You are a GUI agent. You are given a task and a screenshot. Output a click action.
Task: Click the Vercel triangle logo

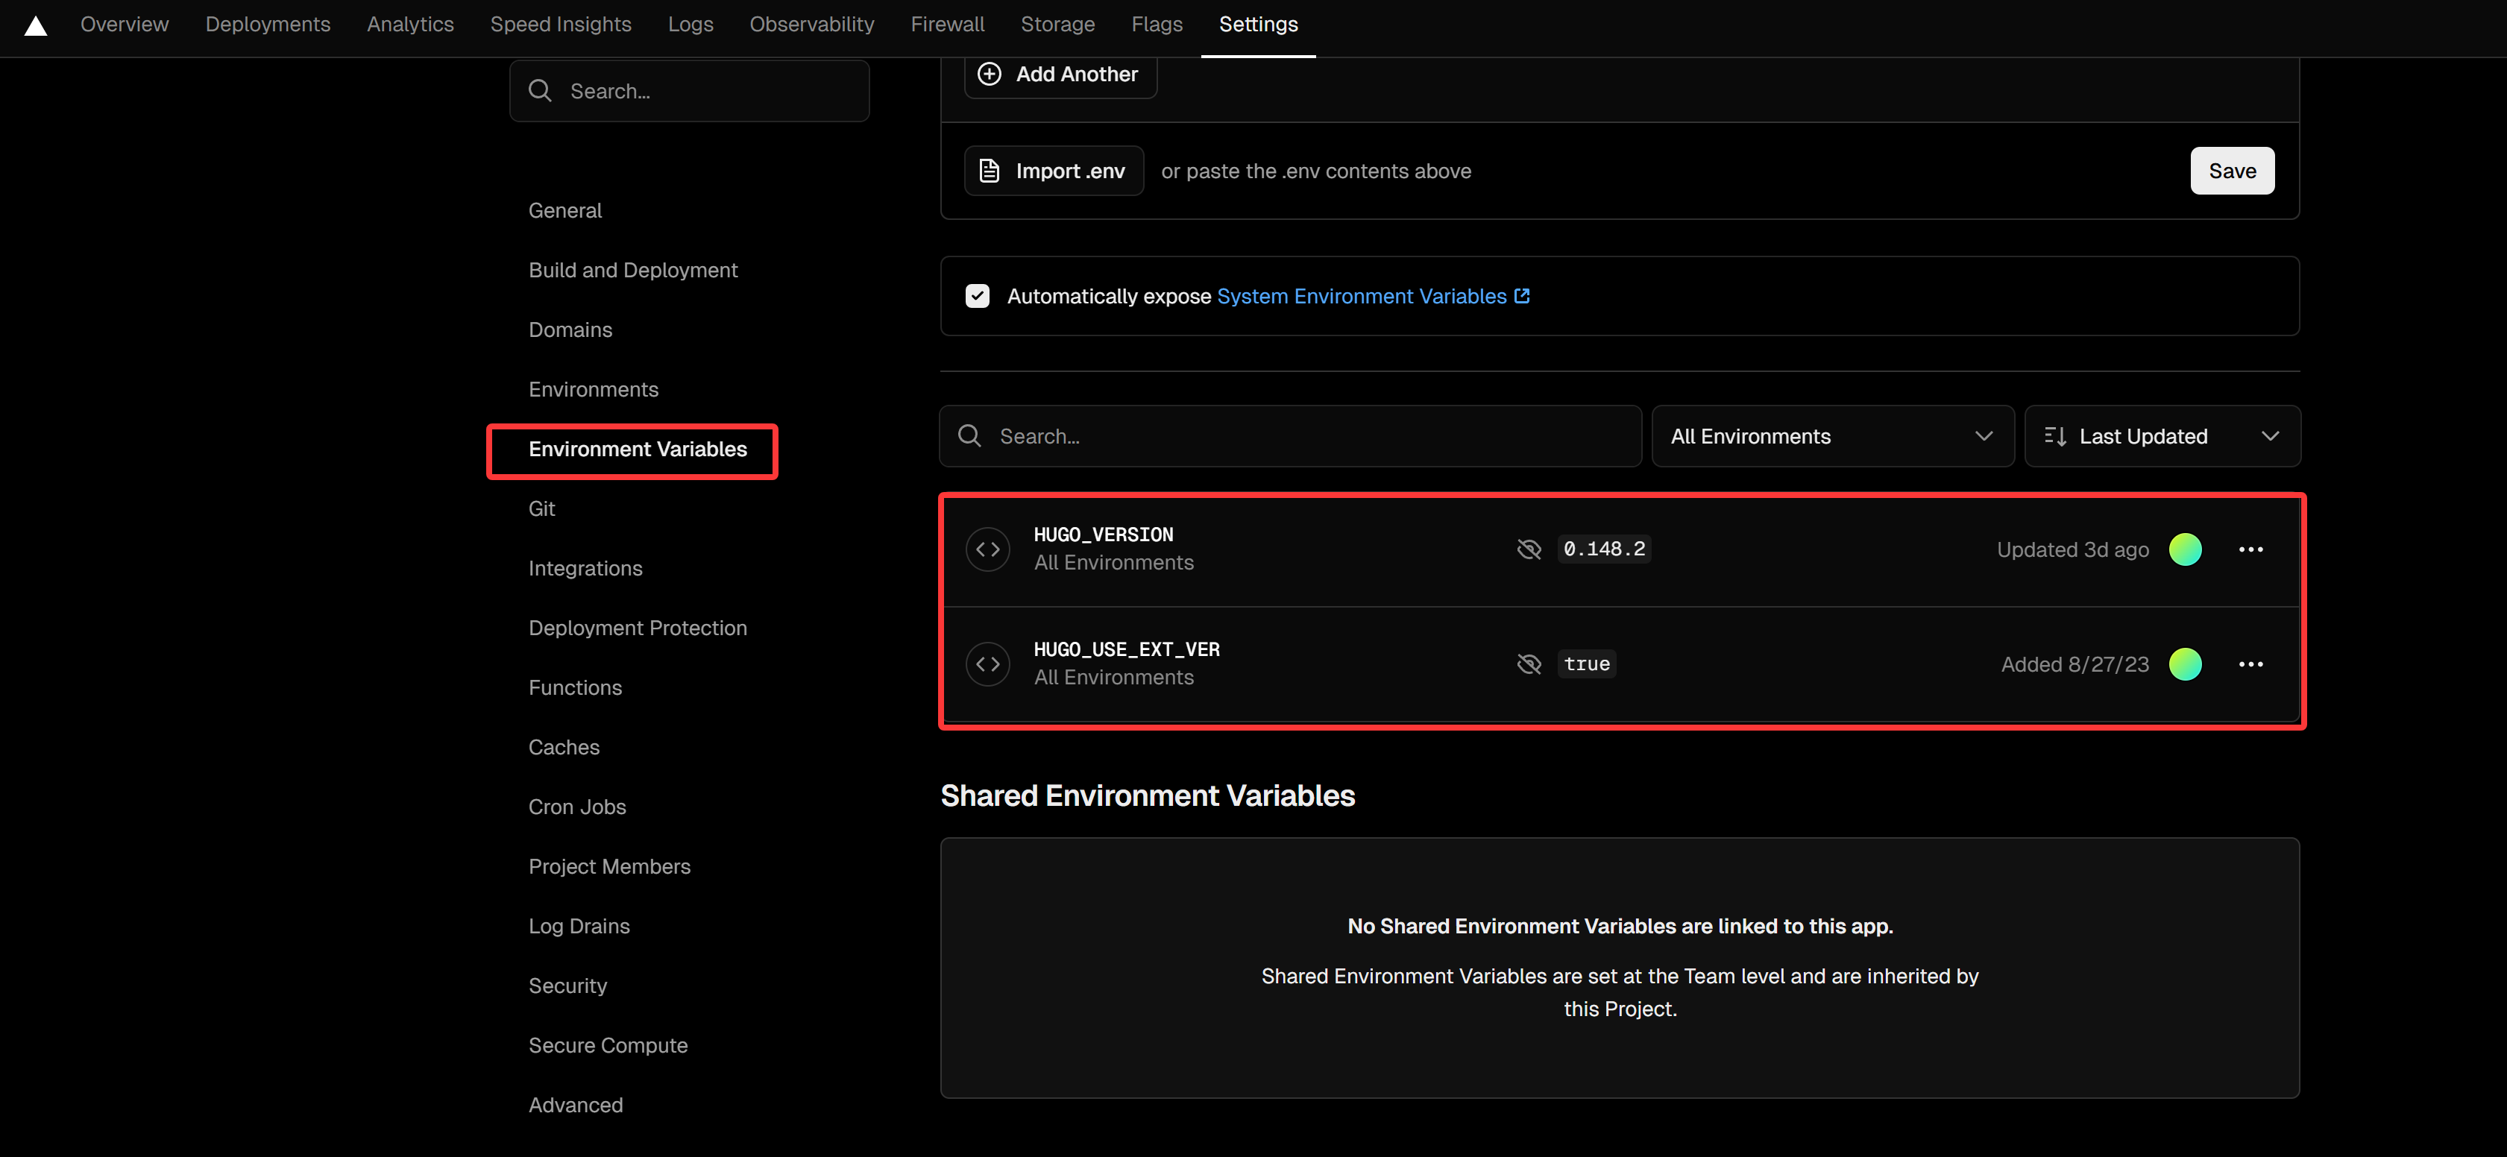pyautogui.click(x=36, y=25)
